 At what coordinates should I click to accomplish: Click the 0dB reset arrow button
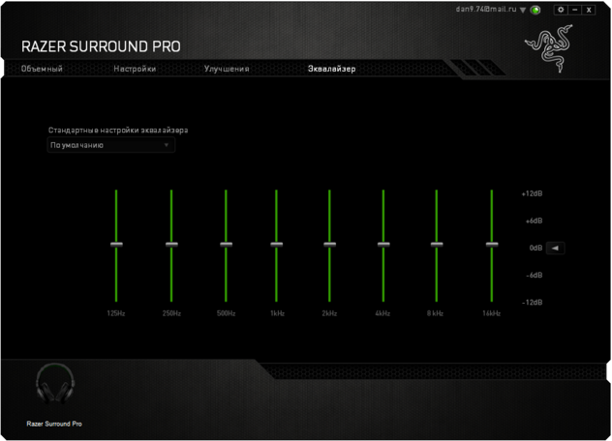pos(555,248)
